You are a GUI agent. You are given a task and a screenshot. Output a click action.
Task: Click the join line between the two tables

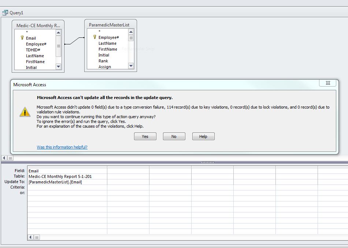[74, 41]
